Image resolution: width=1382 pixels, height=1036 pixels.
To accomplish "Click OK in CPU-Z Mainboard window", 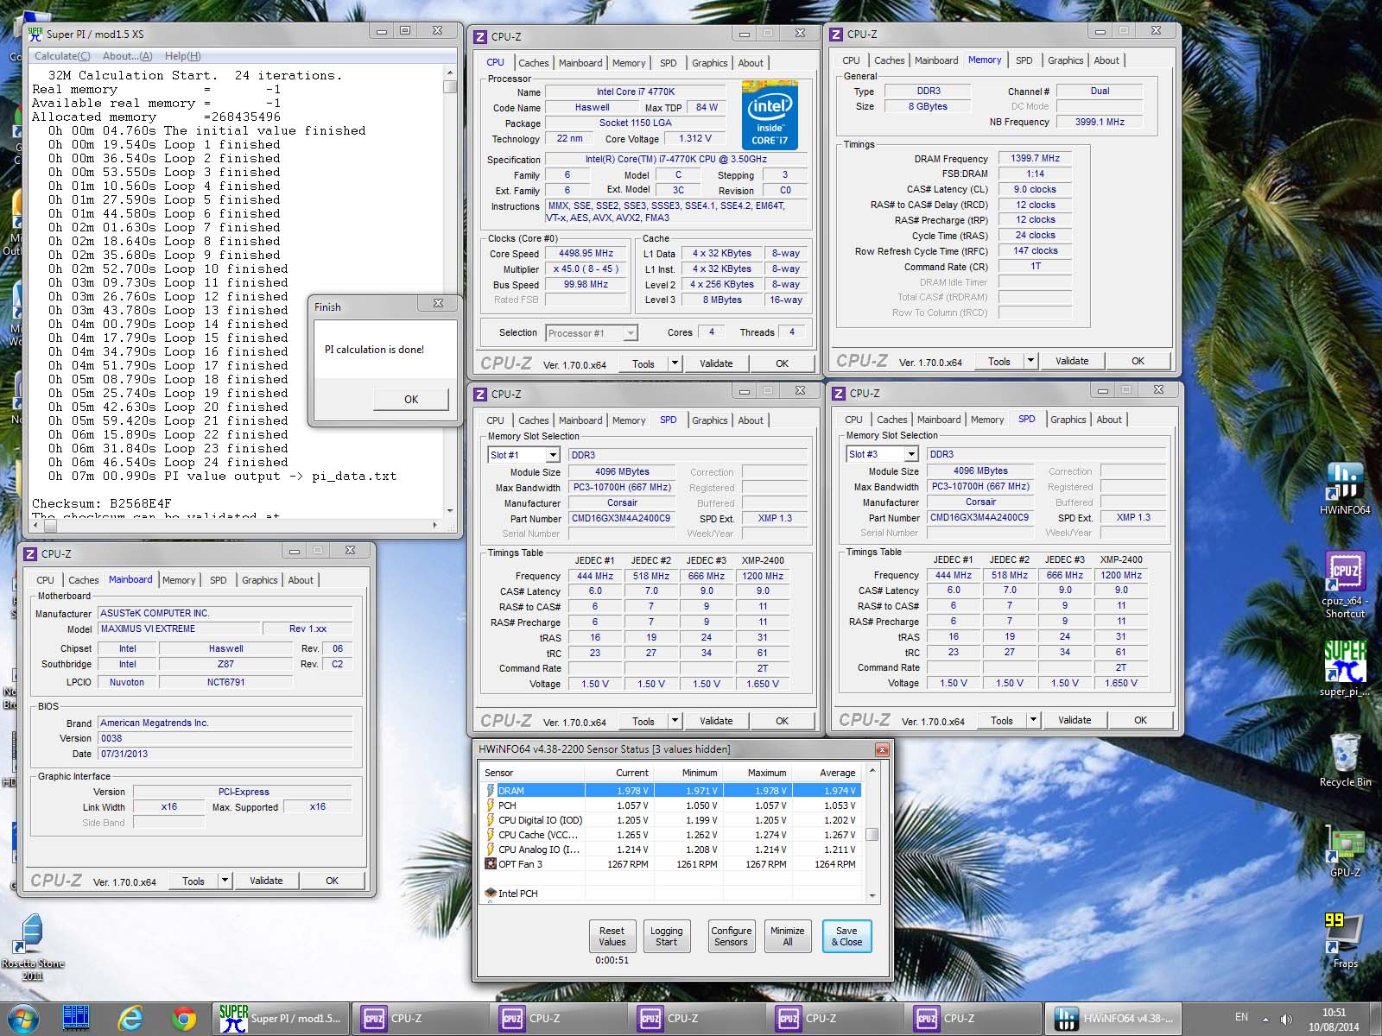I will click(x=333, y=881).
